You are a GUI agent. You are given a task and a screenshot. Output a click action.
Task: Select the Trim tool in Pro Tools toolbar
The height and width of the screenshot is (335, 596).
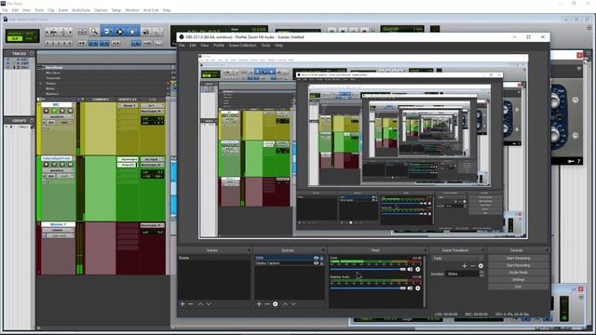pyautogui.click(x=107, y=33)
